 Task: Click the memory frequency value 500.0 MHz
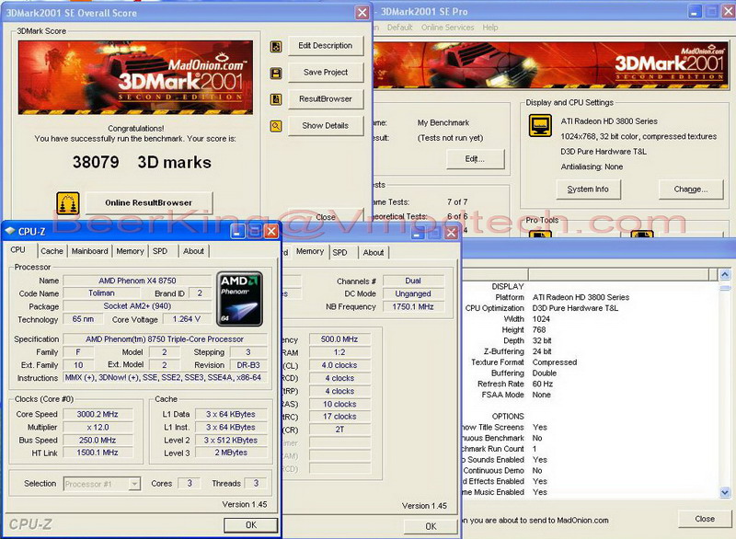tap(339, 339)
